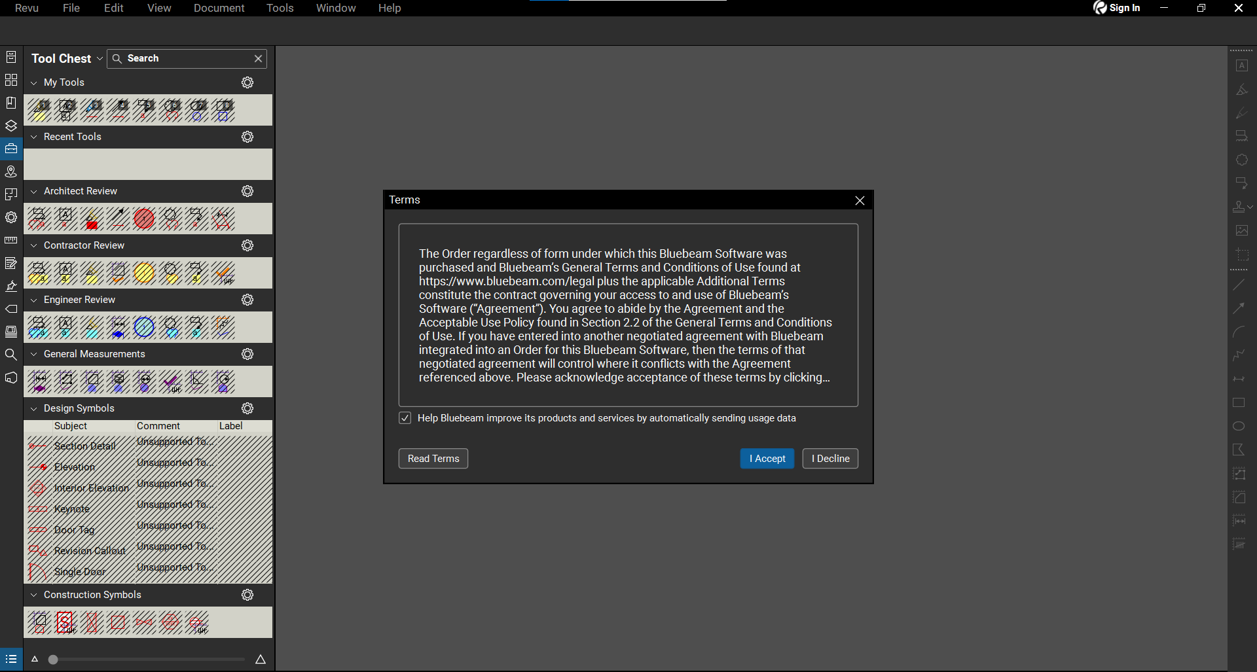Viewport: 1257px width, 672px height.
Task: Click the I Accept button
Action: 767,459
